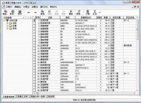Close the 分类查看 panel with X
Viewport: 141px width, 103px height.
click(31, 17)
